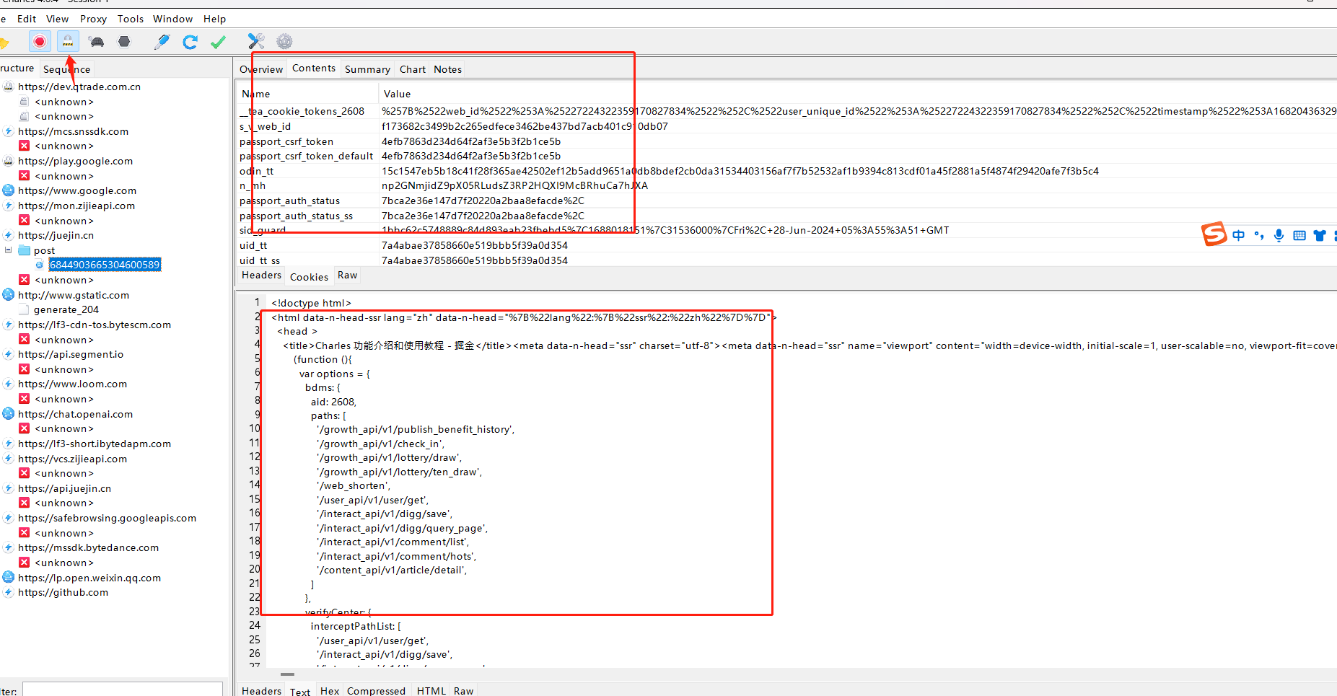
Task: Open the Tools menu
Action: click(131, 19)
